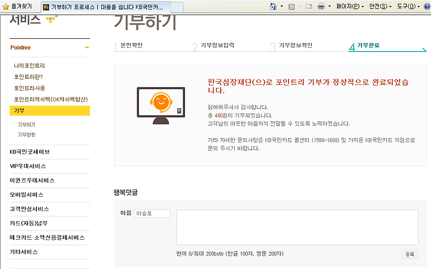
Task: Open the 기부현황 submenu item
Action: coord(27,134)
